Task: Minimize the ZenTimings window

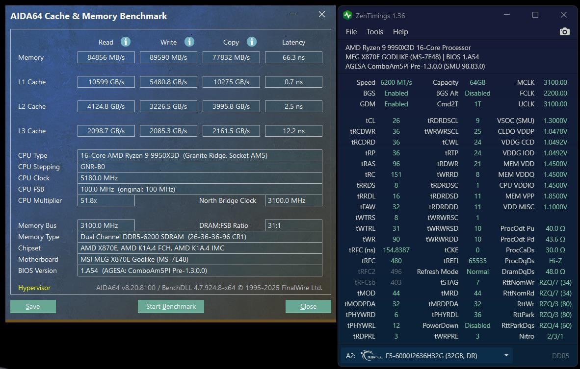Action: point(508,15)
